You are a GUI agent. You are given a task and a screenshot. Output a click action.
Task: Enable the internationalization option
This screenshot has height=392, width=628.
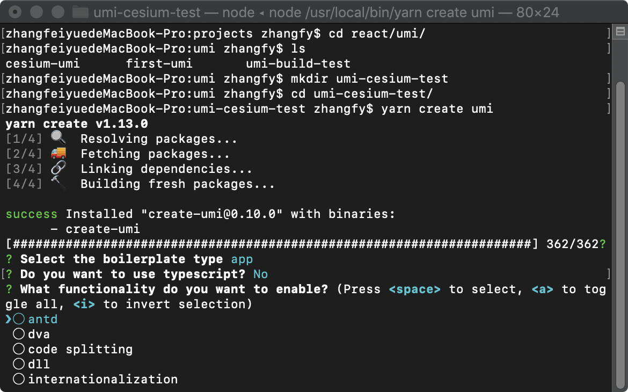(x=19, y=379)
